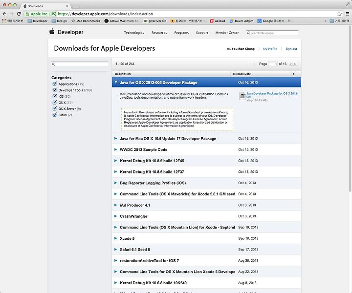This screenshot has height=293, width=352.
Task: Open the Developer bookmarks folder
Action: (x=38, y=21)
